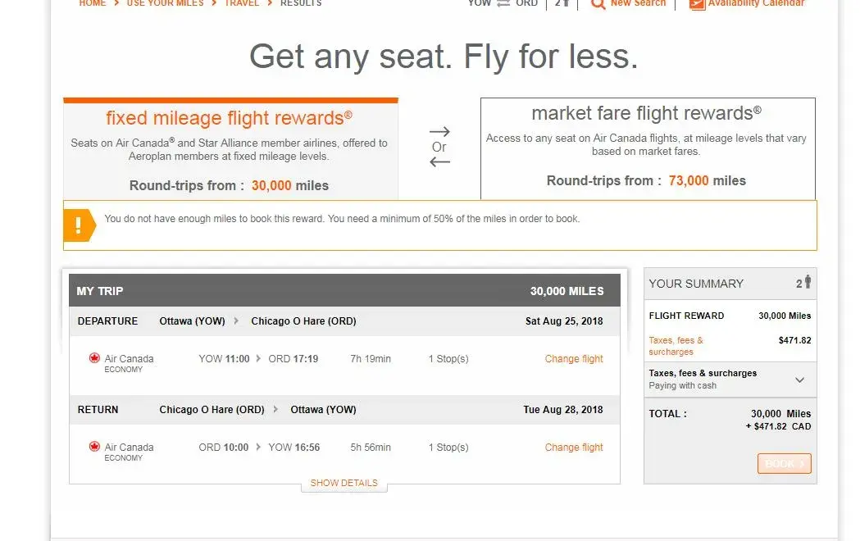Click the Air Canada logo on departure flight
Viewport: 860px width, 541px height.
coord(94,358)
